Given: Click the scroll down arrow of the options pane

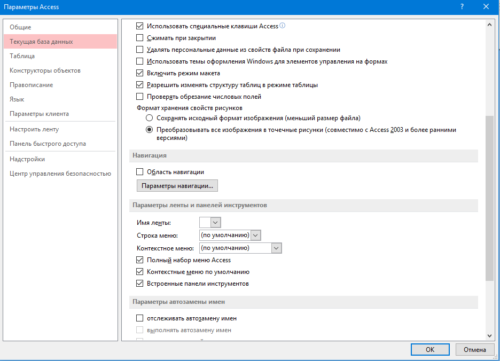Looking at the screenshot, I should pyautogui.click(x=489, y=335).
